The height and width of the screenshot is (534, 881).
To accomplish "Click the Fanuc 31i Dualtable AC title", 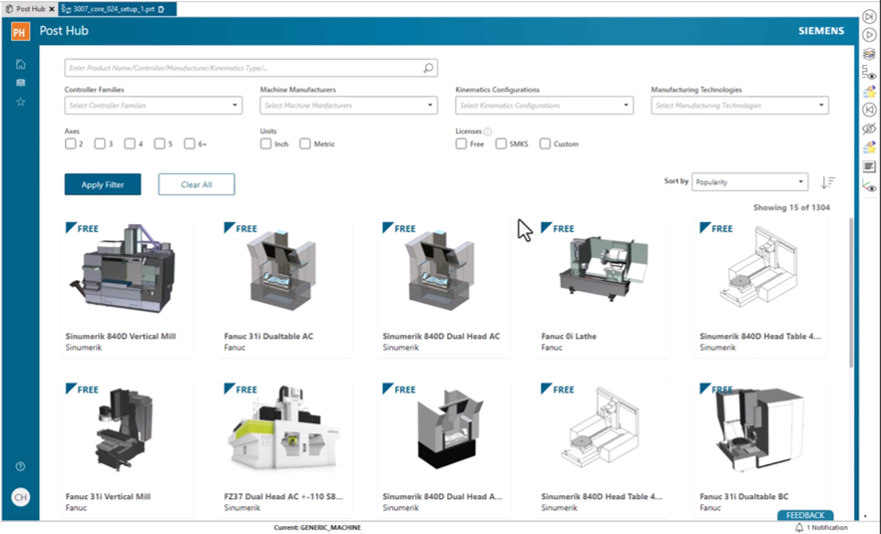I will coord(268,337).
